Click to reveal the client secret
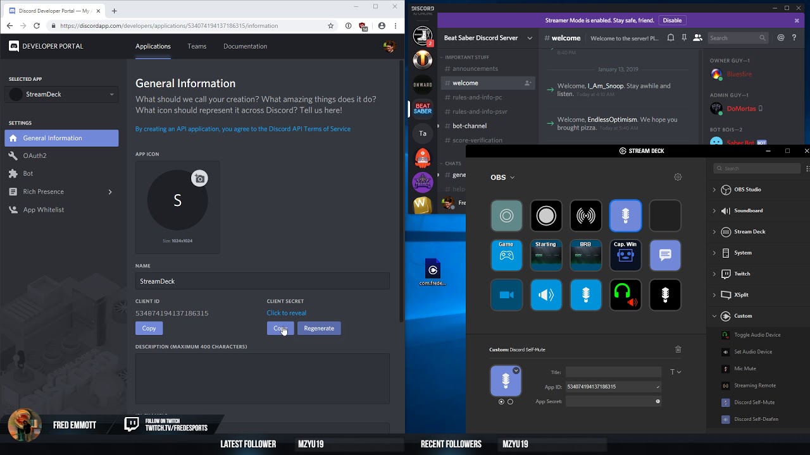This screenshot has height=455, width=810. 287,313
